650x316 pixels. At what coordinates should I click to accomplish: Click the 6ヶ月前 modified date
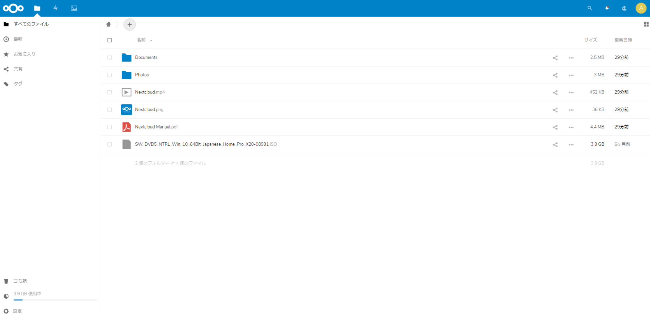pos(622,144)
